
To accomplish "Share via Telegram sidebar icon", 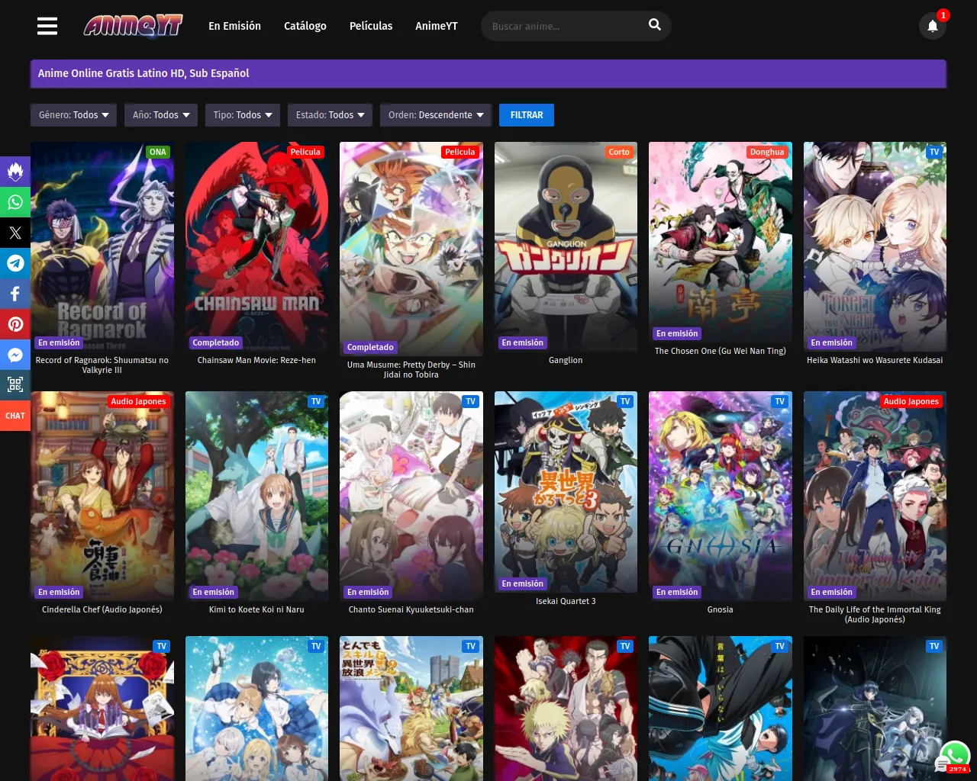I will (15, 263).
